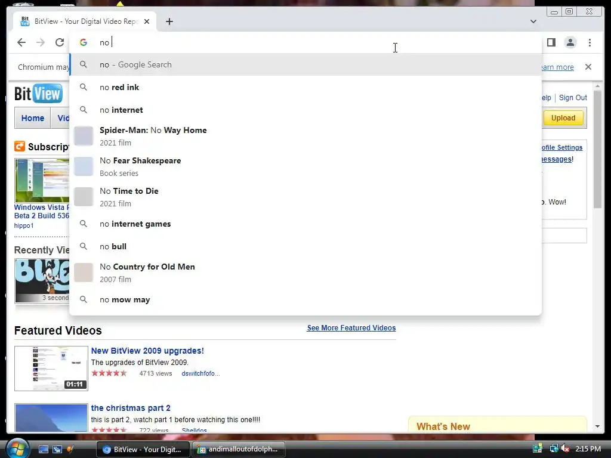Choose the 'no internet games' suggestion
Viewport: 611px width, 458px height.
point(305,224)
